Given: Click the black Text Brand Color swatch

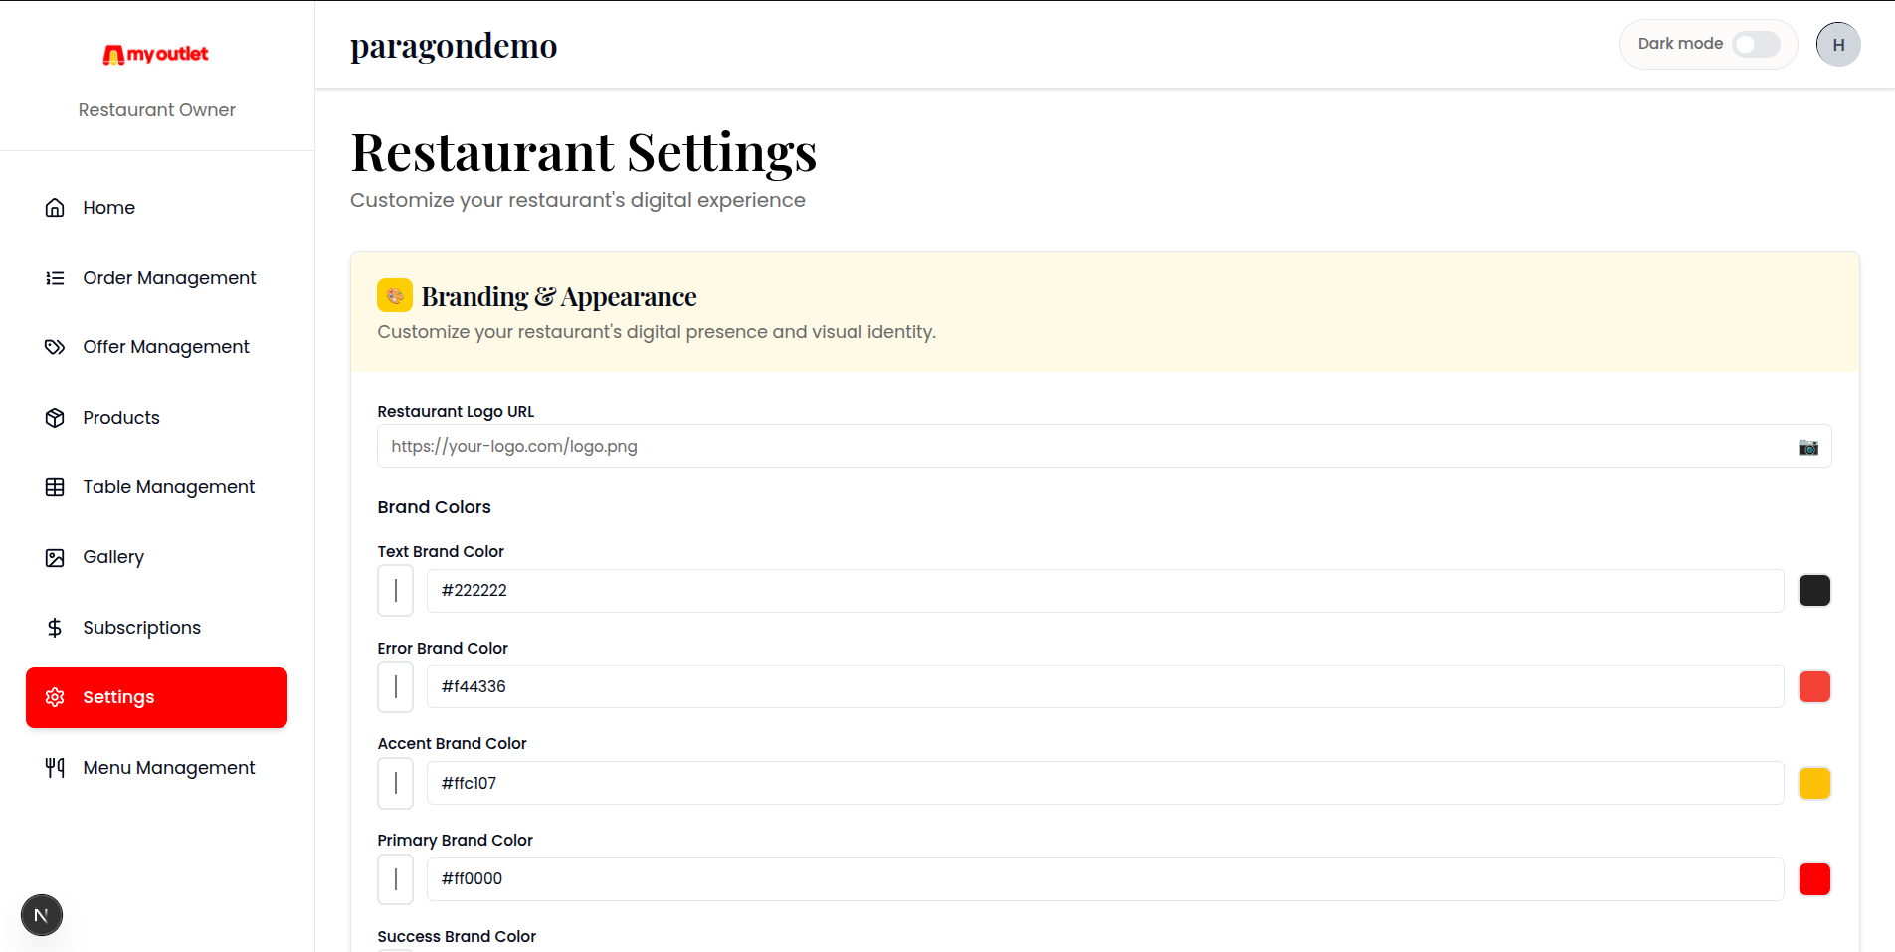Looking at the screenshot, I should 1813,591.
